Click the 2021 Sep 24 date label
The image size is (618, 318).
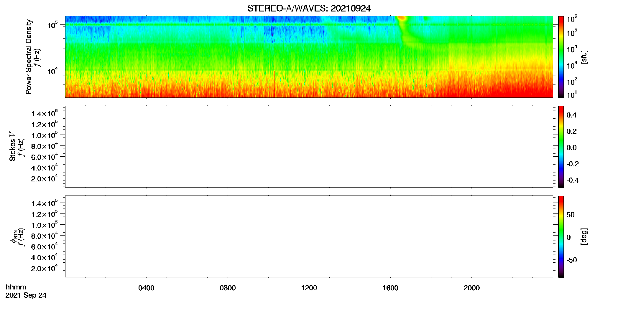[x=26, y=295]
